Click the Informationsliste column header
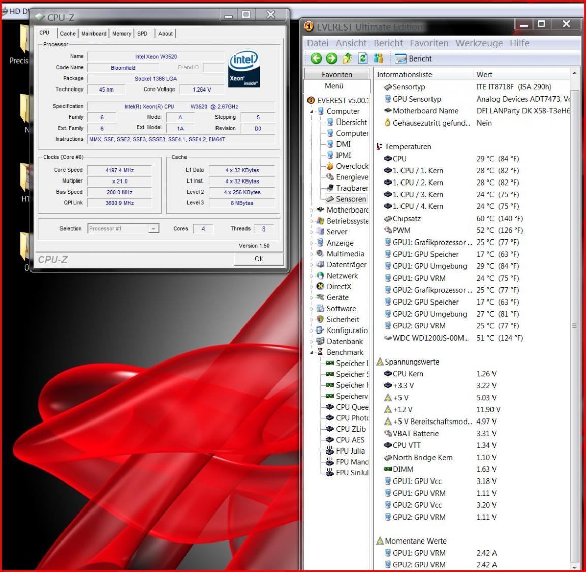This screenshot has height=572, width=586. [x=423, y=74]
